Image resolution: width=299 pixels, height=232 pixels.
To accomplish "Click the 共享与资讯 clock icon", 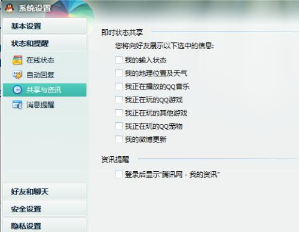I will click(17, 90).
